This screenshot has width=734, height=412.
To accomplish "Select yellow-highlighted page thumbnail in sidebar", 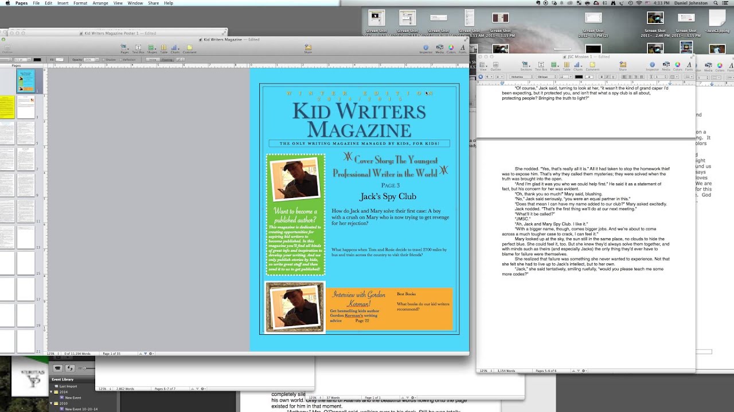I will (7, 107).
